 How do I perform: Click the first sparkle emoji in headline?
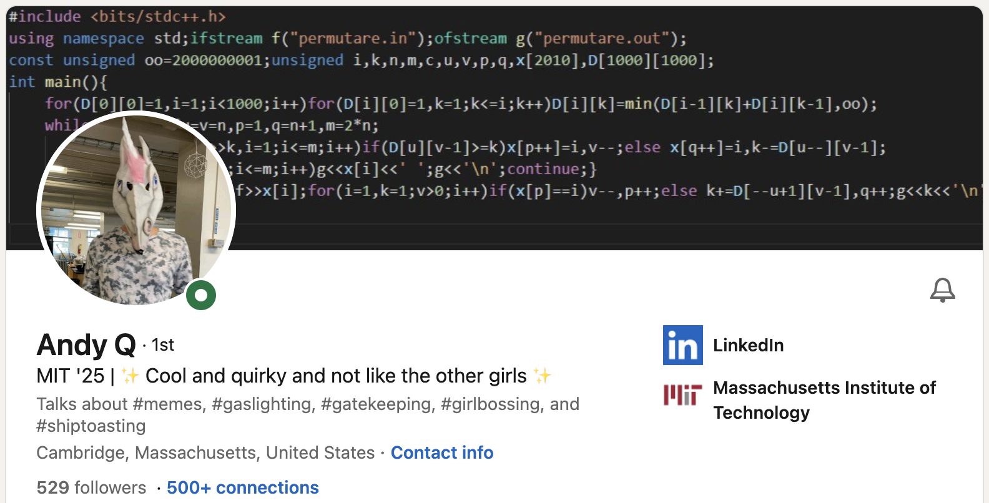pyautogui.click(x=130, y=376)
